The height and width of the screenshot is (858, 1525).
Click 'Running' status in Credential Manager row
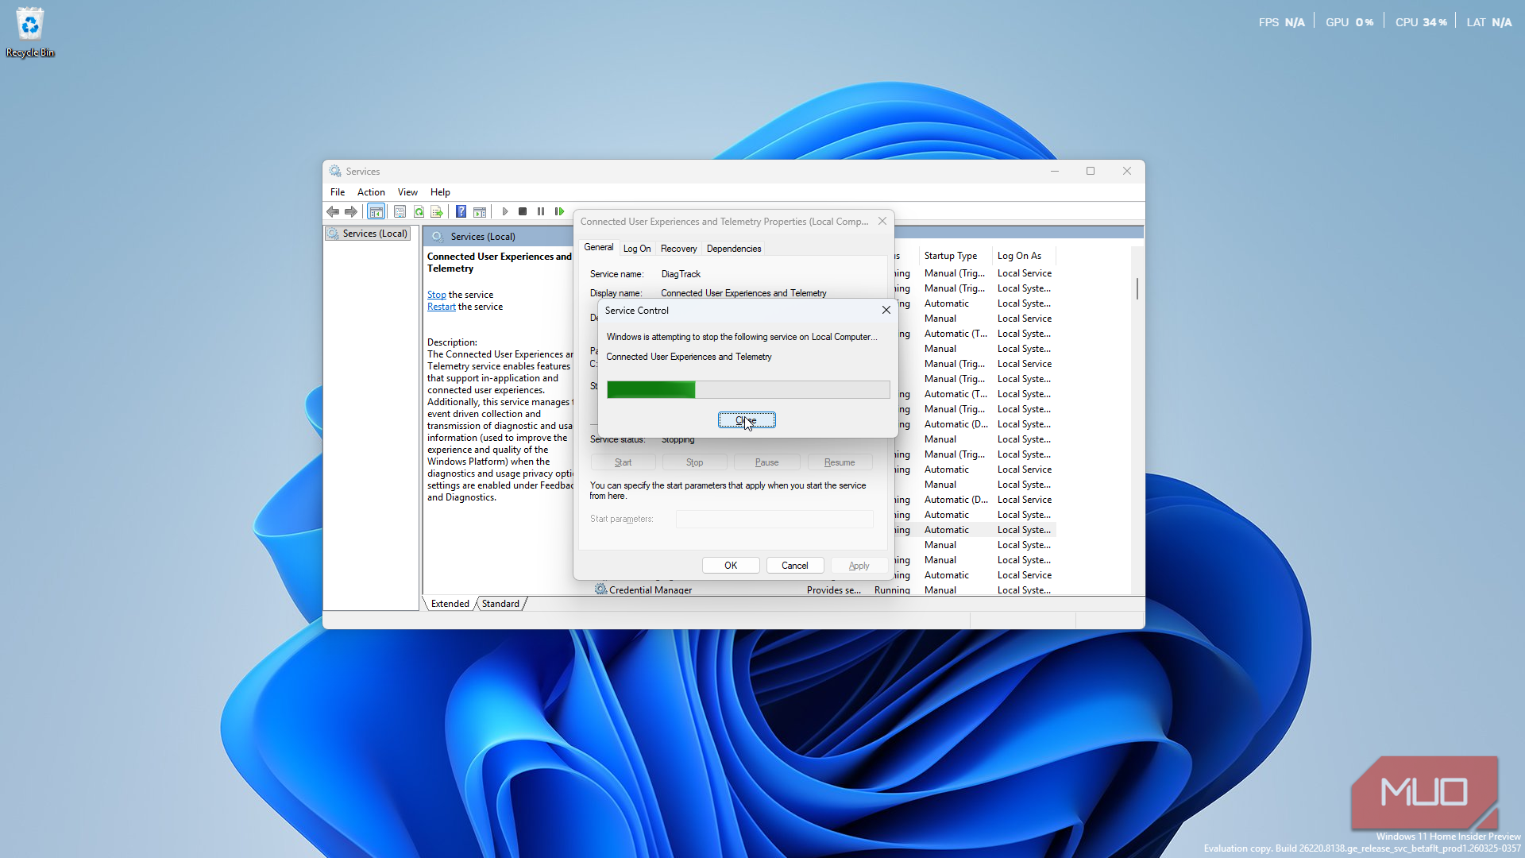coord(892,590)
